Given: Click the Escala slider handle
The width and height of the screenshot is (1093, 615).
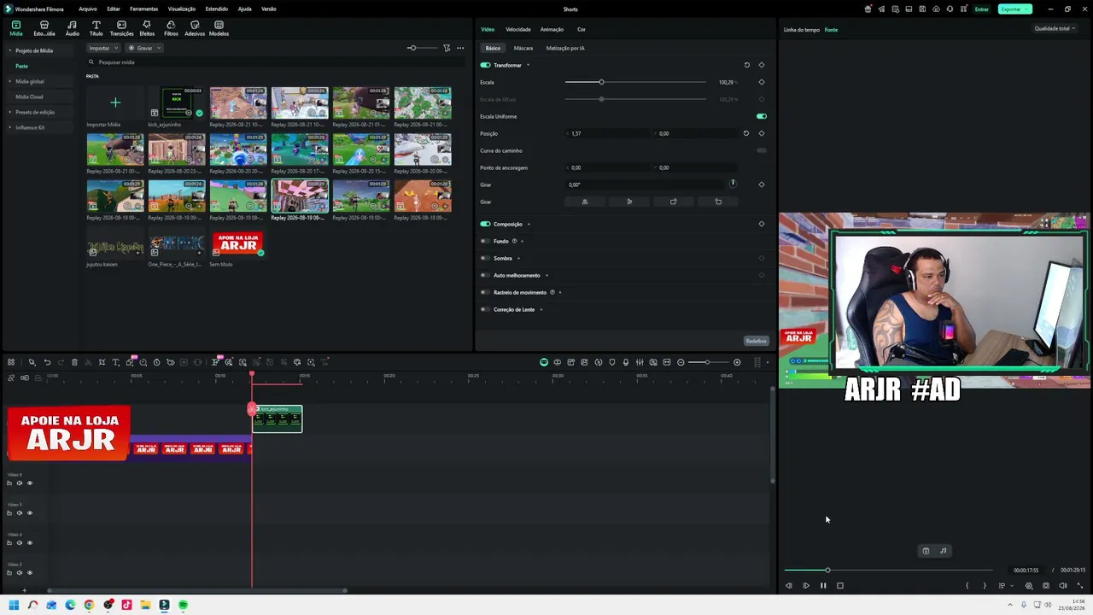Looking at the screenshot, I should click(x=601, y=82).
